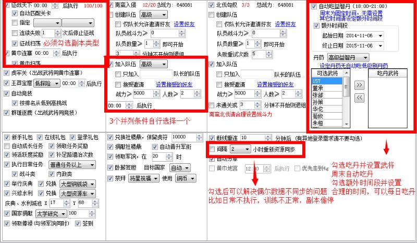Select 董承 in the 可选武将 list
417x243 pixels.
click(x=316, y=88)
